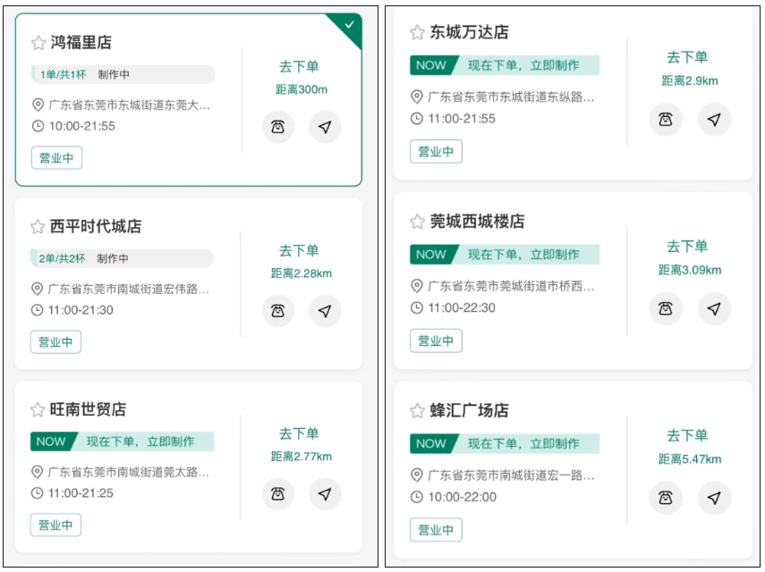The image size is (765, 572).
Task: Tap the 距离5.47km distance label
Action: 690,459
